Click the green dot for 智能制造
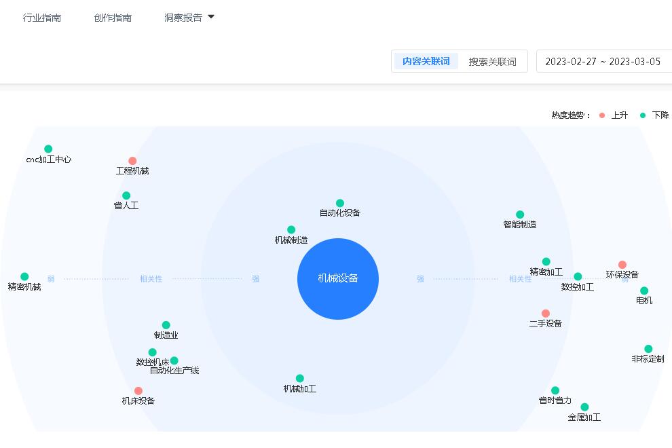672x448 pixels. click(x=520, y=214)
